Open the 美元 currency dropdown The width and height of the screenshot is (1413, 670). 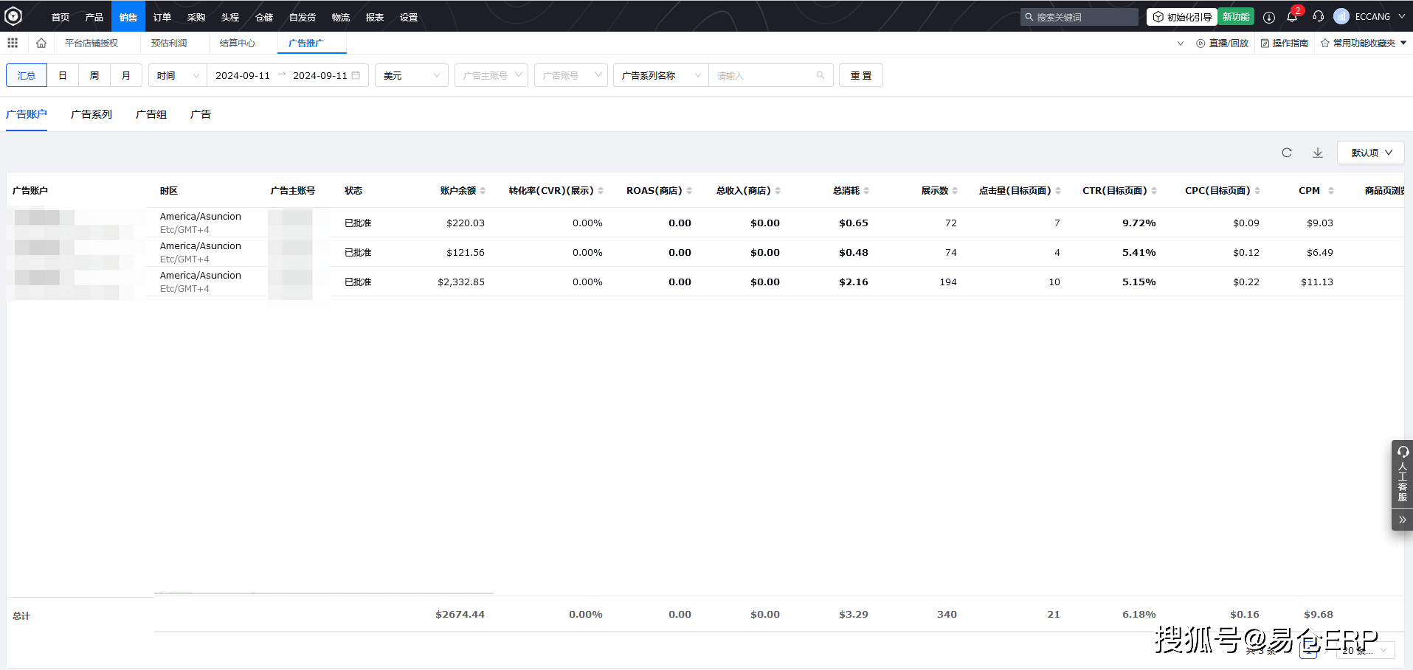coord(411,75)
